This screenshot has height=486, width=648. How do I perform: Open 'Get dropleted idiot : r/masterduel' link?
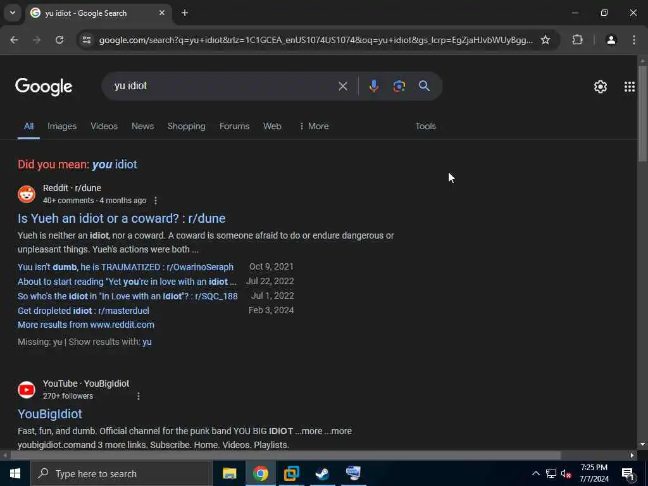coord(84,310)
